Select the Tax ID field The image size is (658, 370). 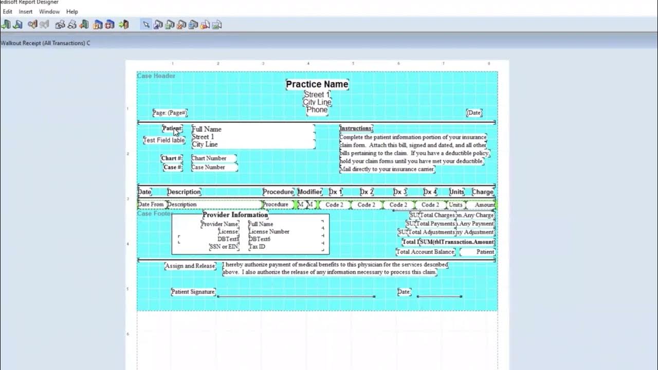pos(286,247)
